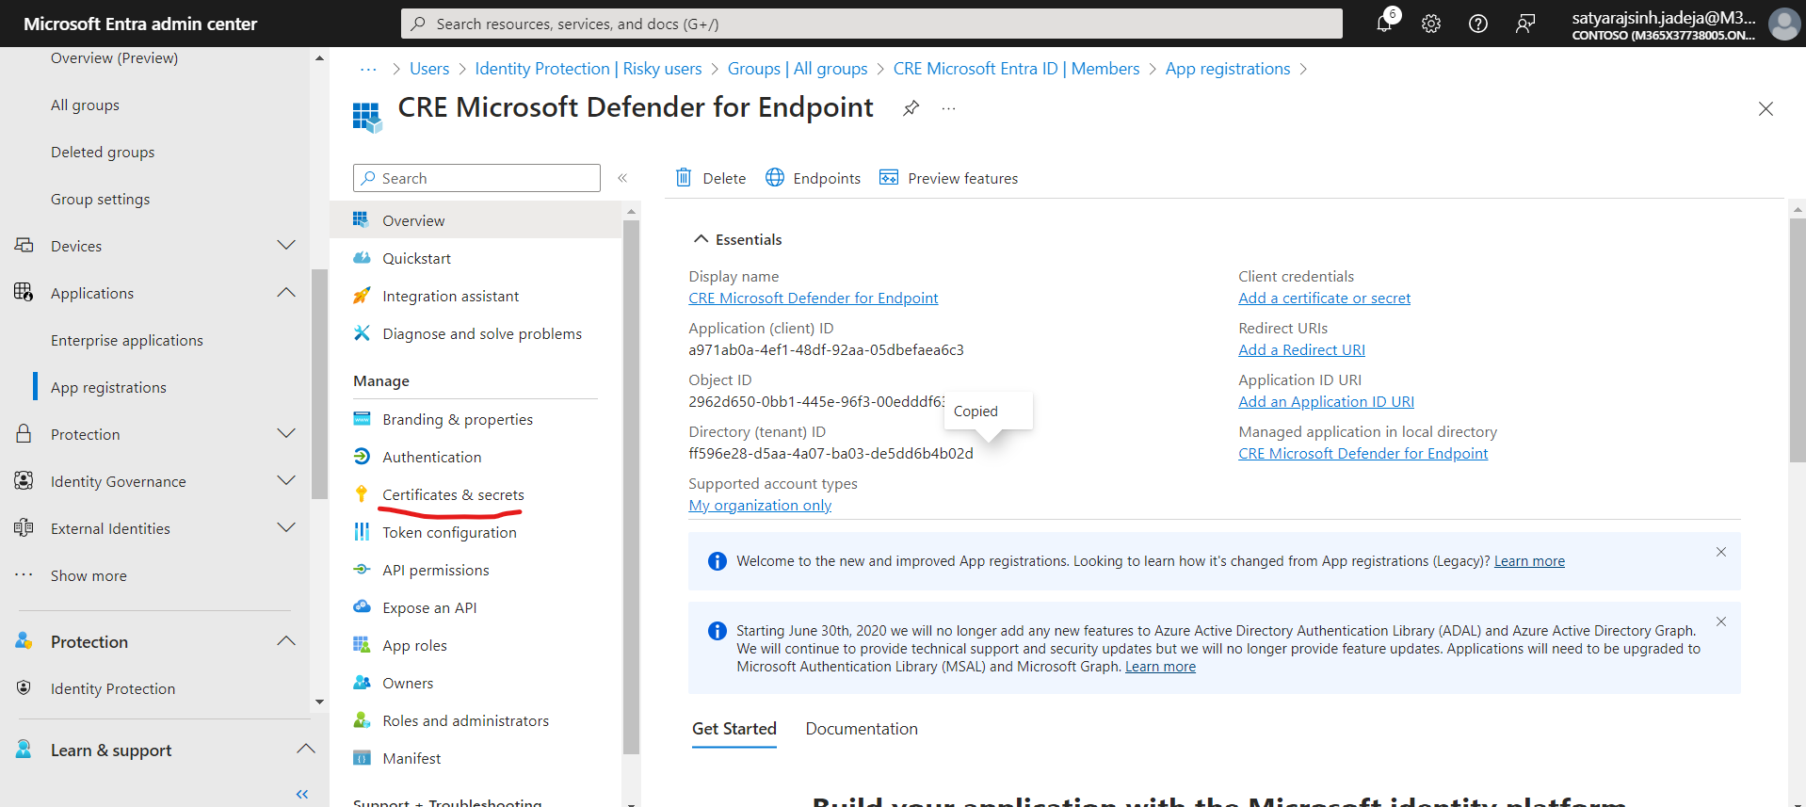Open All groups in left navigation
The height and width of the screenshot is (807, 1806).
(85, 105)
